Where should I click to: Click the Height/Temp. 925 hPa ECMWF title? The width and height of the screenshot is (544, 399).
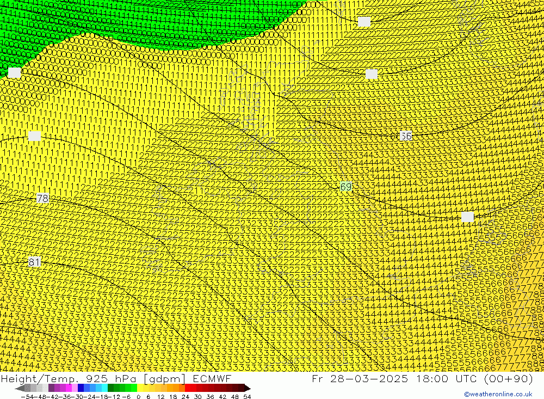coord(116,378)
